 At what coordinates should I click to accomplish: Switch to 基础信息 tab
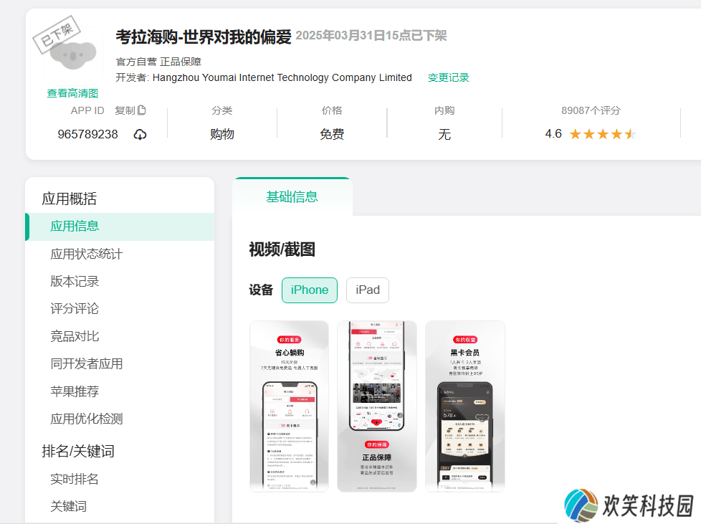[x=292, y=196]
